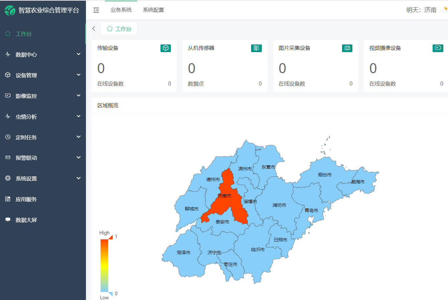Screen dimensions: 448x300
Task: Click the 影像监控 video icon
Action: coord(8,96)
